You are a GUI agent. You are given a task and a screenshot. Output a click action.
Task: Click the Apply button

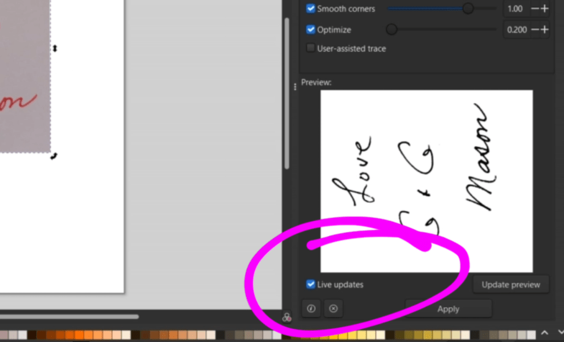tap(448, 309)
